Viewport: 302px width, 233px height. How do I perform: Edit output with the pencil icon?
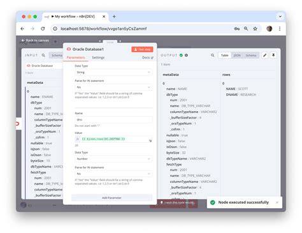click(x=265, y=55)
